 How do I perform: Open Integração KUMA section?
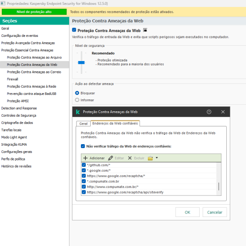coord(14,144)
